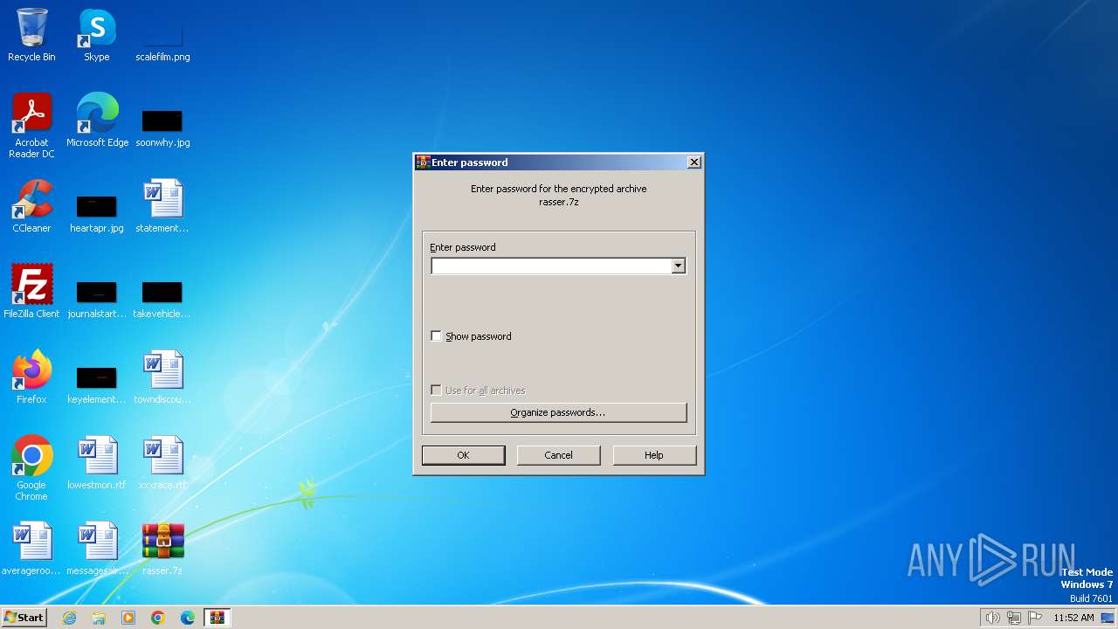Enable the Show password checkbox
1118x629 pixels.
pyautogui.click(x=436, y=336)
